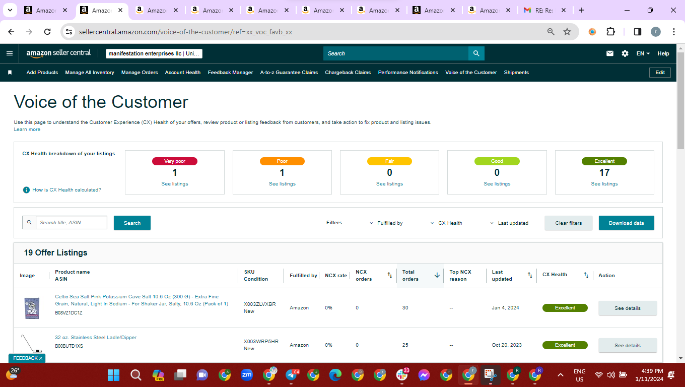Go to Chargeback Claims
The image size is (685, 387).
(348, 73)
